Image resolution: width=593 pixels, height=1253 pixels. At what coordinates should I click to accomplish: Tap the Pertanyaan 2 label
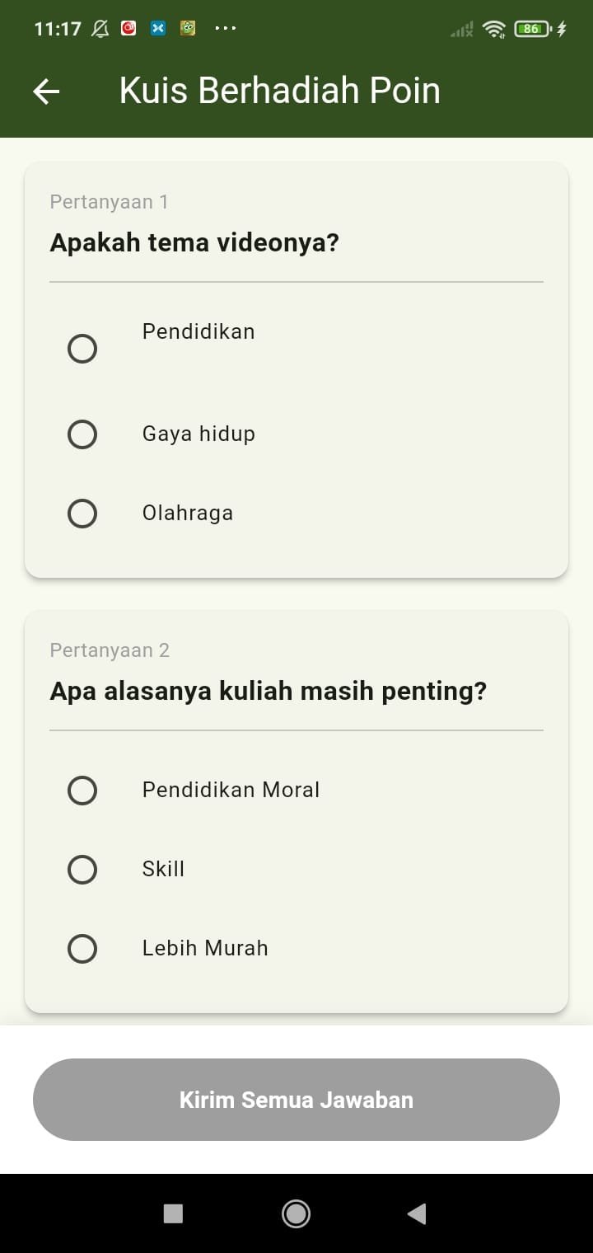pyautogui.click(x=110, y=650)
